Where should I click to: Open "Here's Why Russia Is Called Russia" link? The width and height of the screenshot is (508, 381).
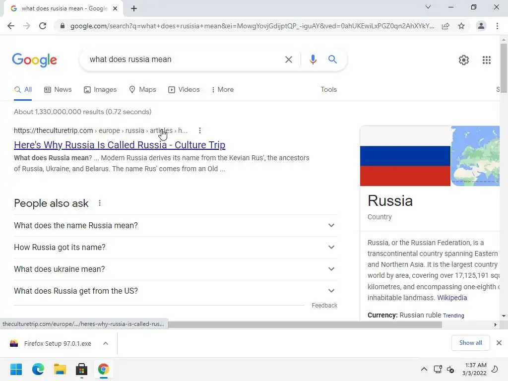coord(120,145)
